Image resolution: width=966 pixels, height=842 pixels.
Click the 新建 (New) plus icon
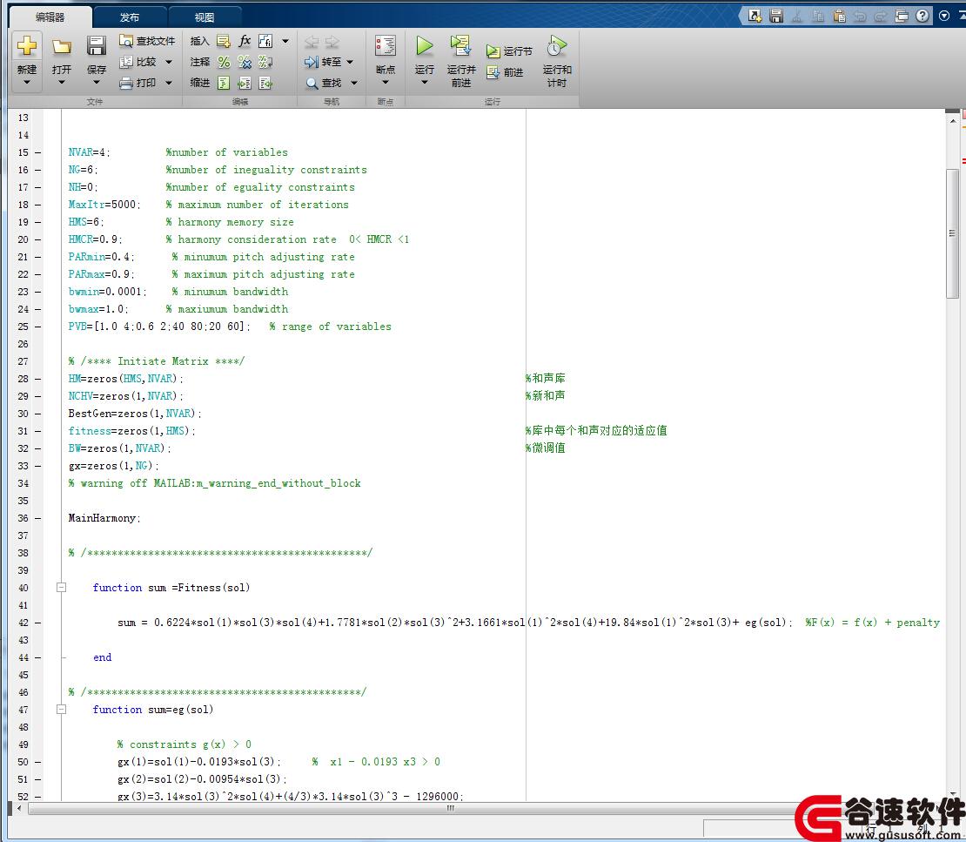26,45
